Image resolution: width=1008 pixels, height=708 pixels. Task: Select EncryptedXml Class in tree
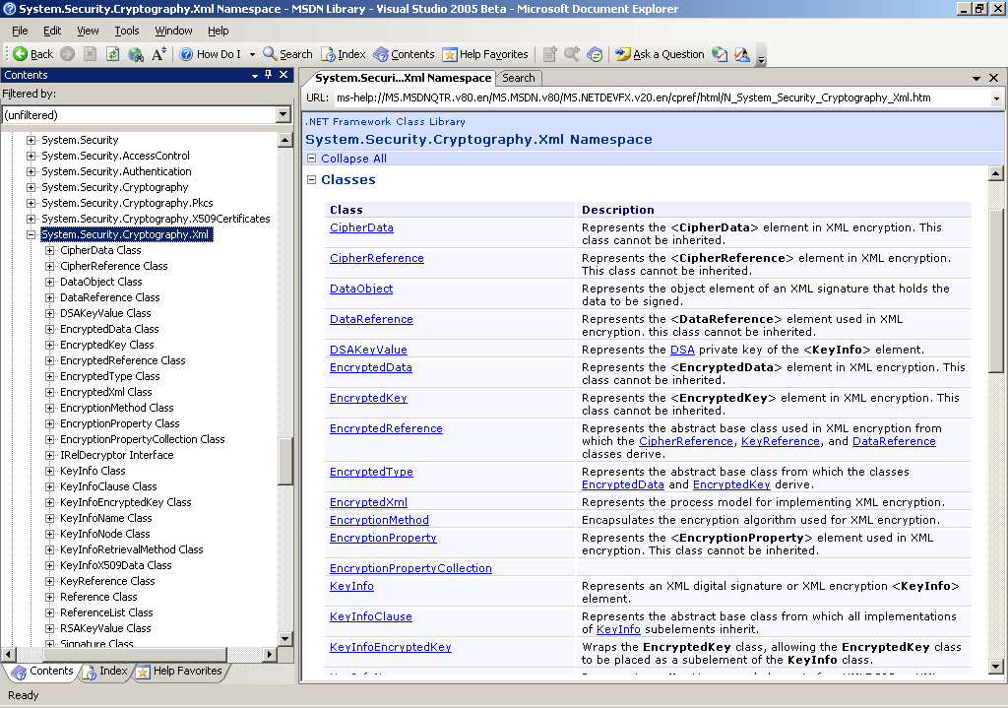(106, 392)
